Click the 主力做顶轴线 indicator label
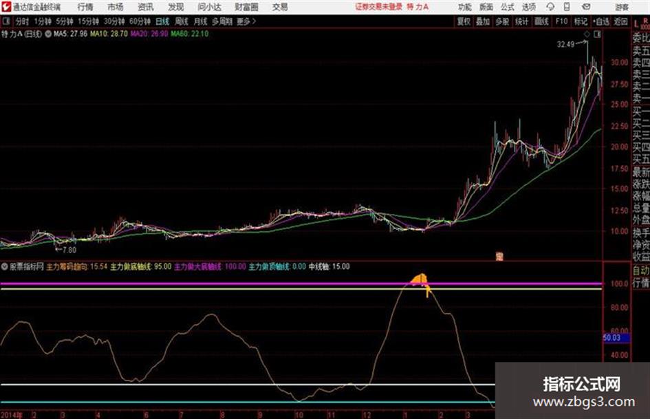Screen dimensions: 650x419 [x=269, y=266]
